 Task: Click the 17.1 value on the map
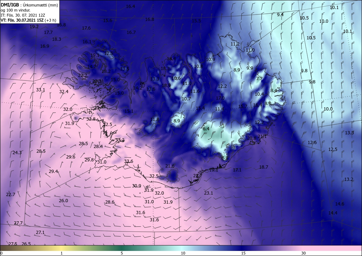[237, 170]
